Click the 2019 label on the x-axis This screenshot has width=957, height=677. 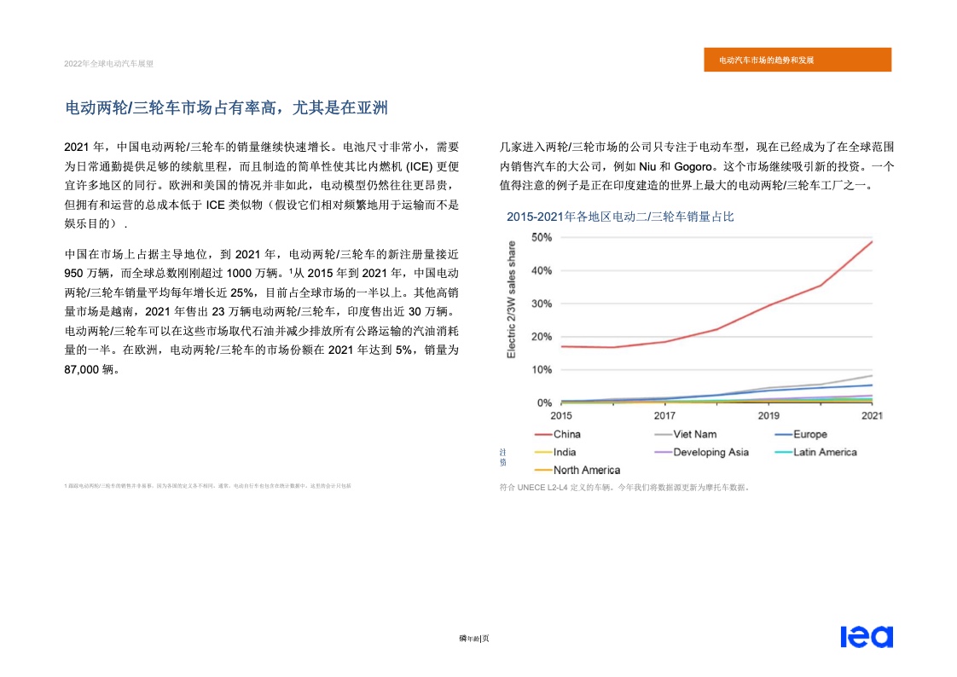(x=768, y=416)
